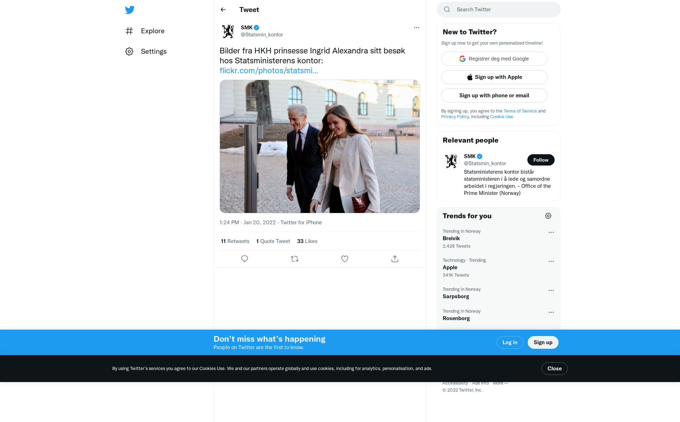This screenshot has width=680, height=422.
Task: Click the Explore hashtag icon
Action: coord(129,31)
